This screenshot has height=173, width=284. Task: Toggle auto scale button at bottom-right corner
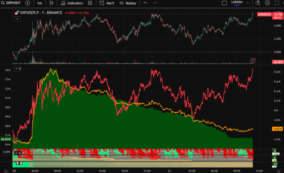[x=279, y=171]
